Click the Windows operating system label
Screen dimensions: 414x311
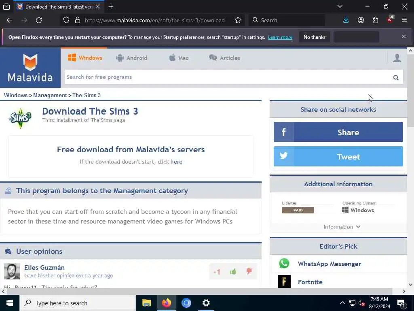(x=358, y=210)
